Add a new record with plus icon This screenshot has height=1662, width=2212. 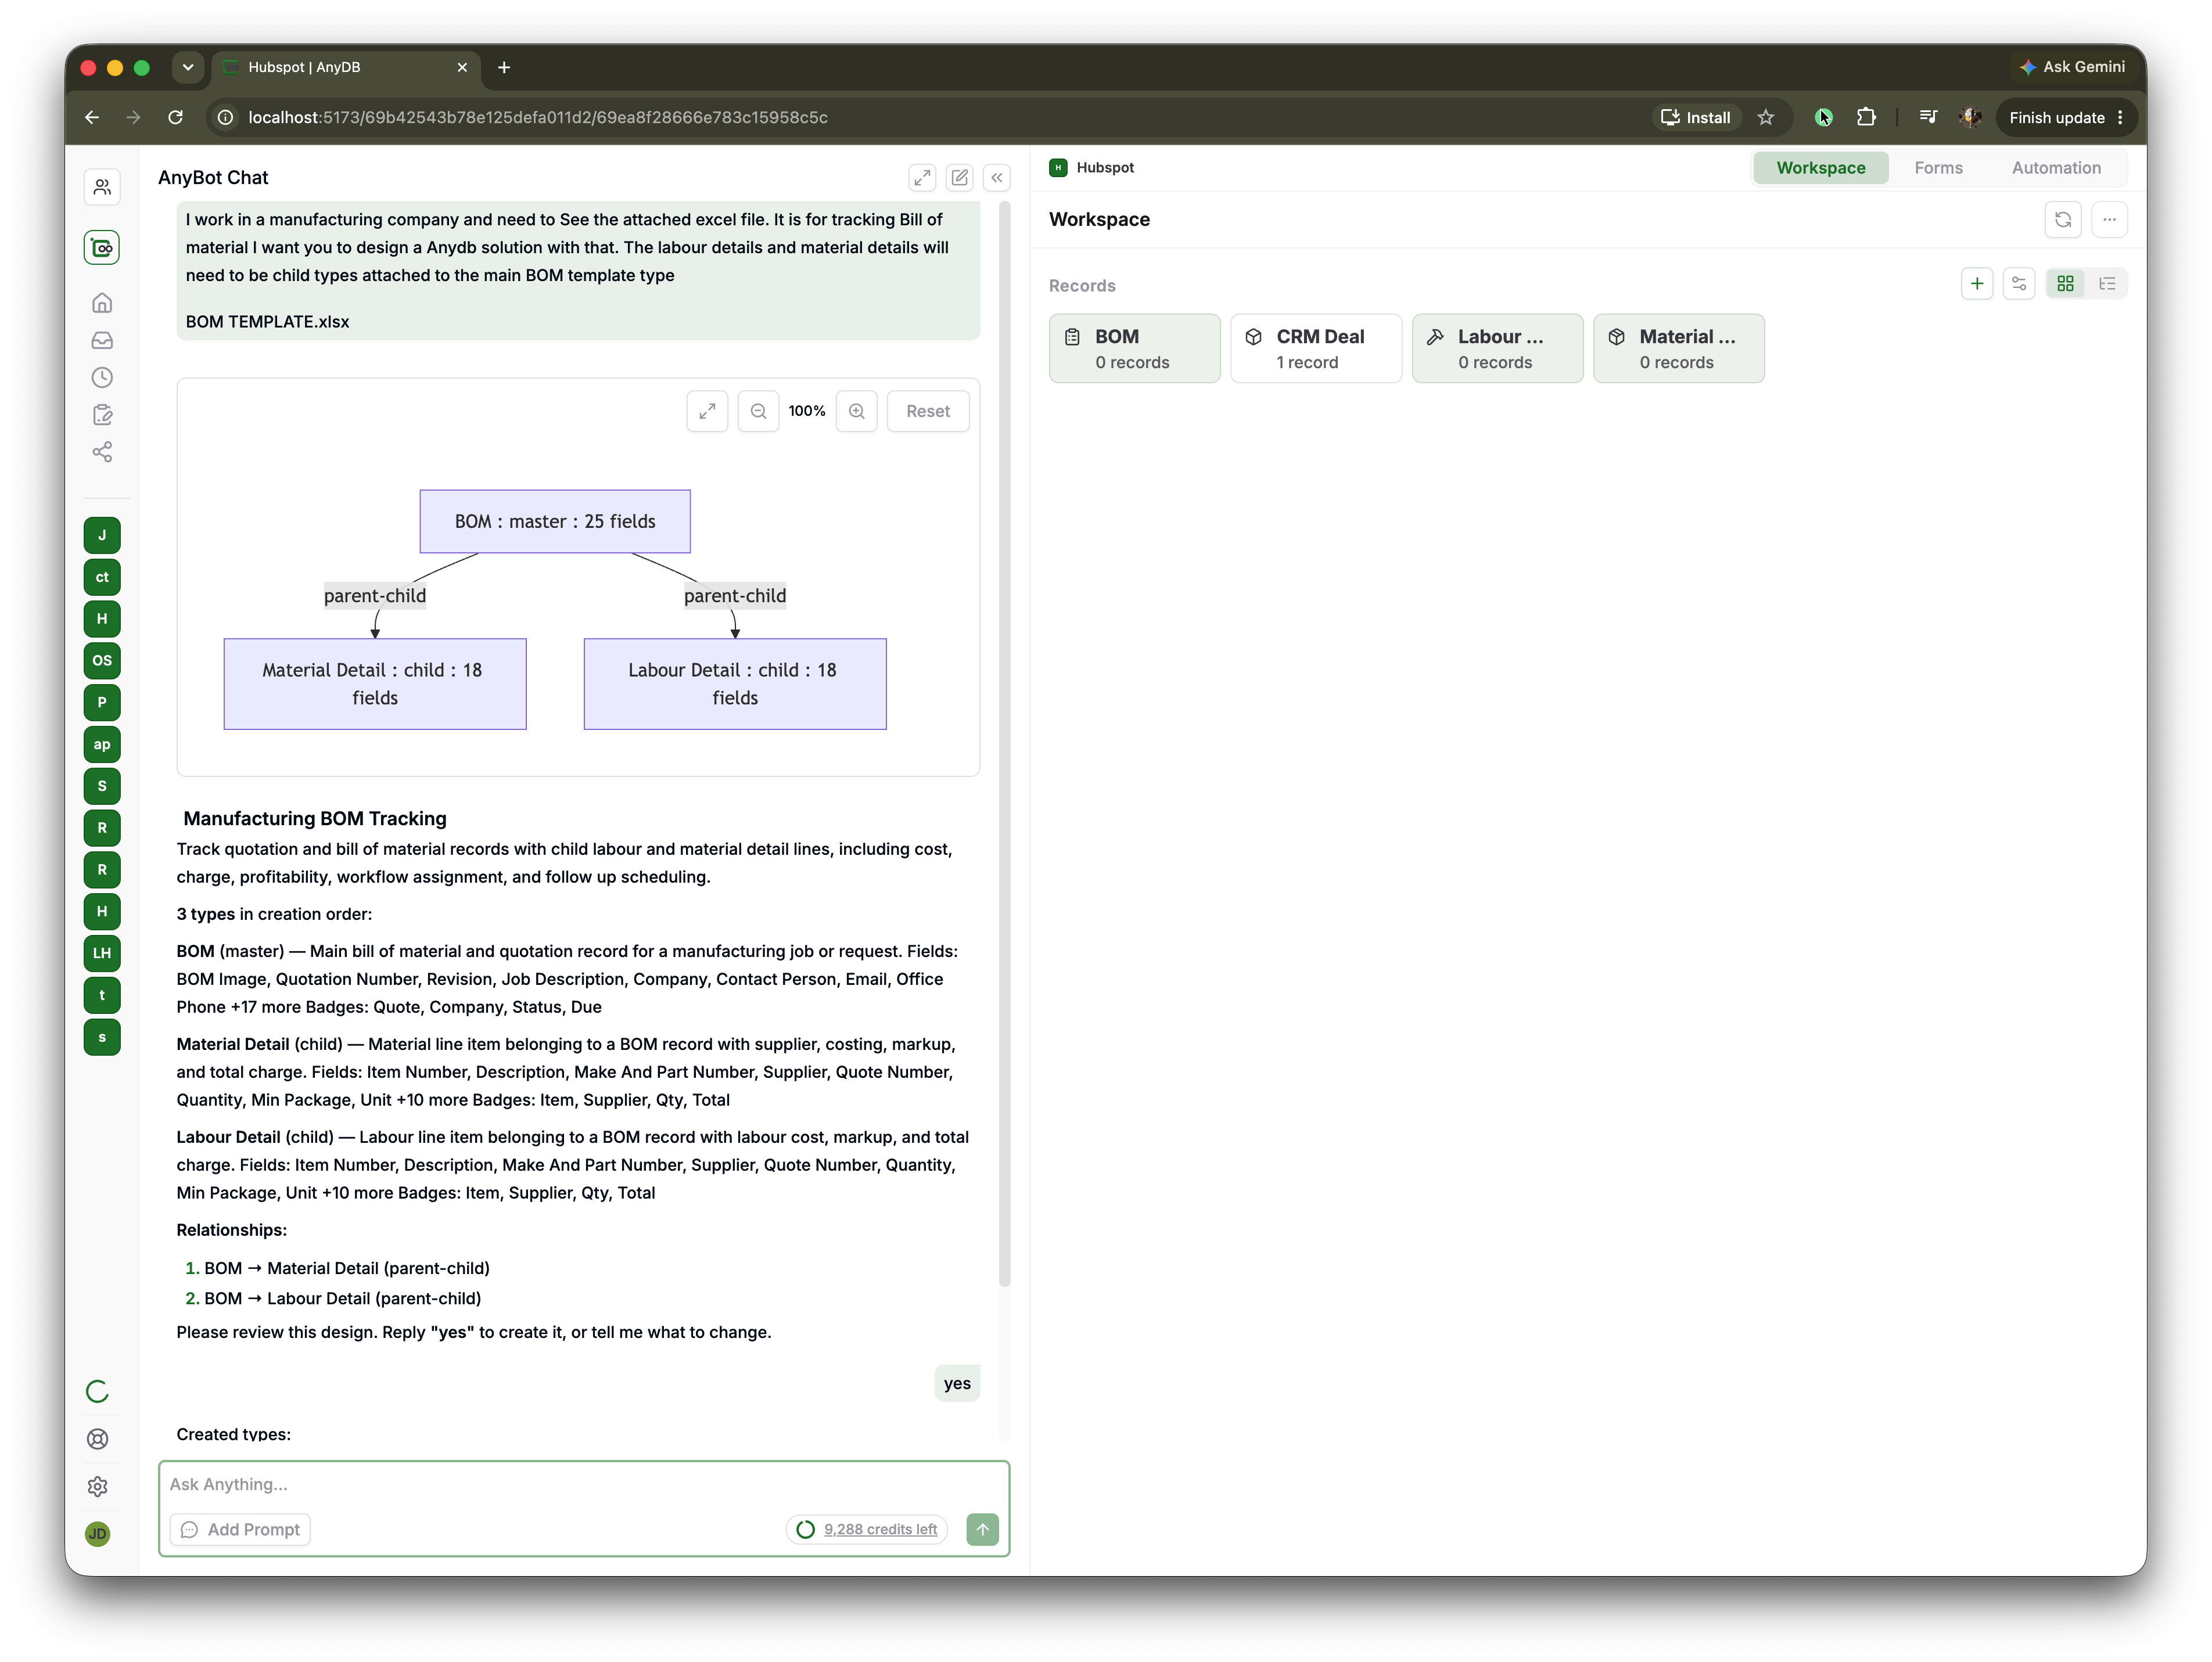1977,284
